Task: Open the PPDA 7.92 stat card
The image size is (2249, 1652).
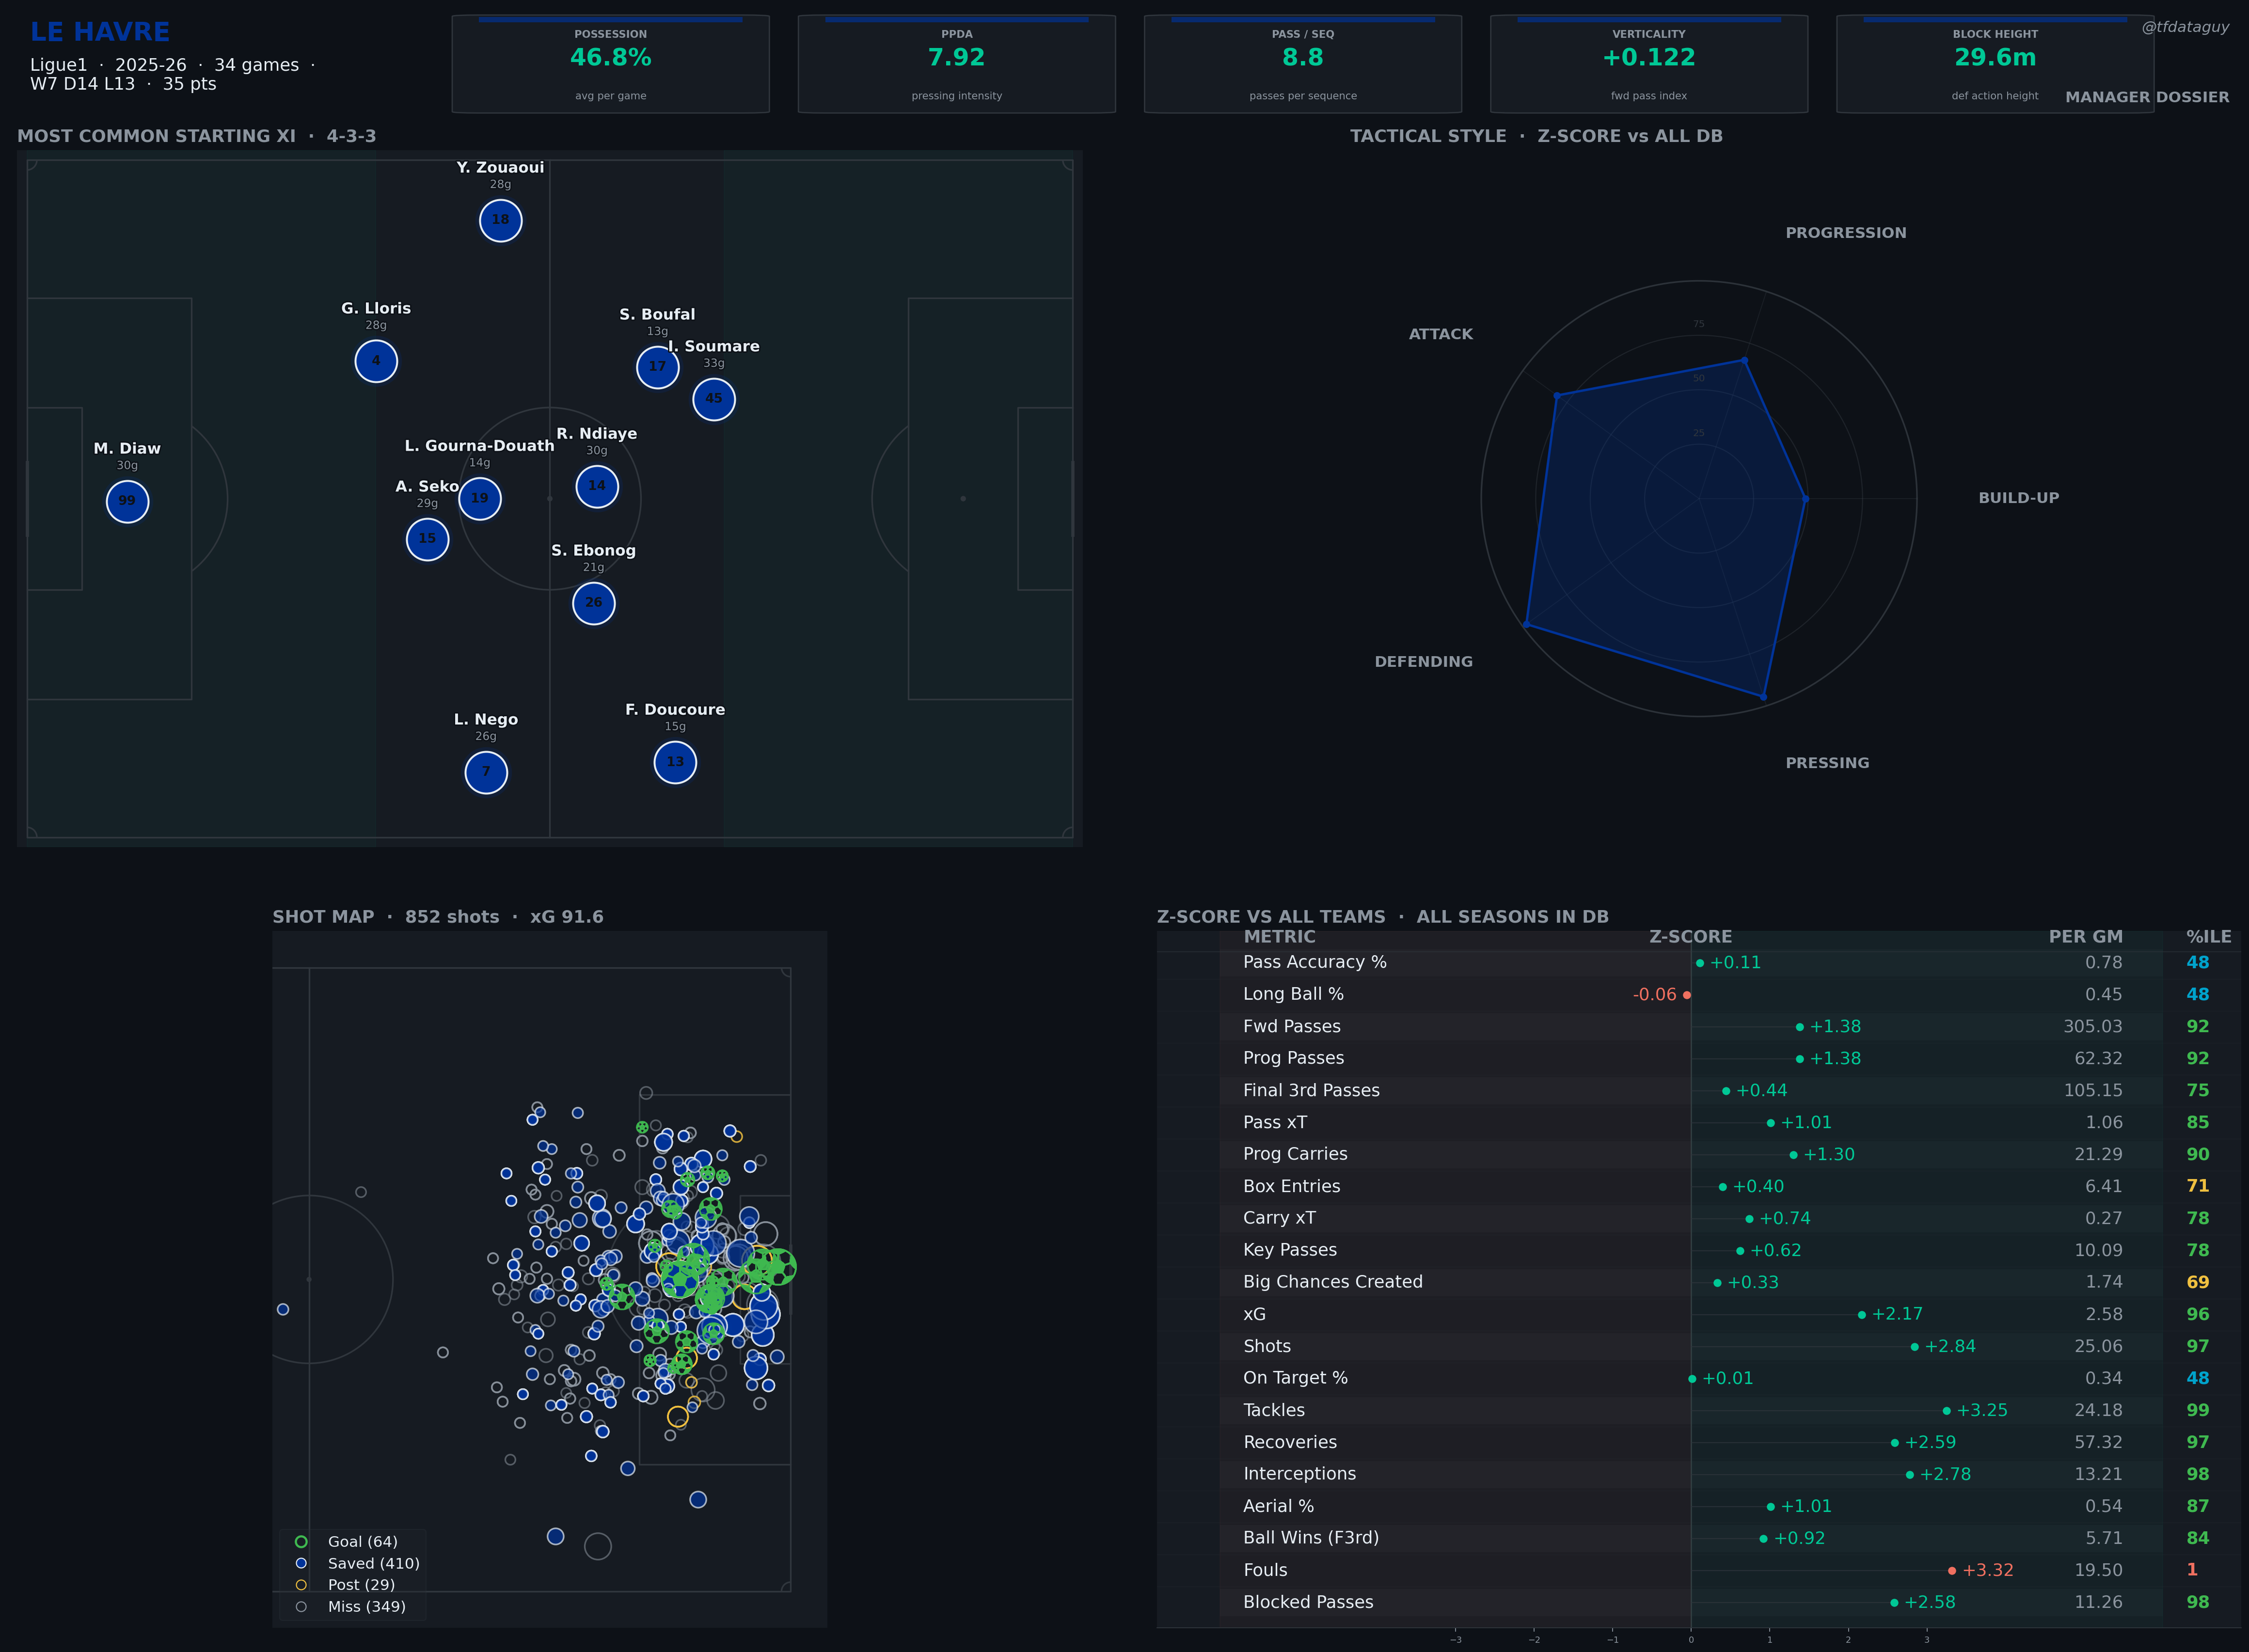Action: pyautogui.click(x=956, y=64)
